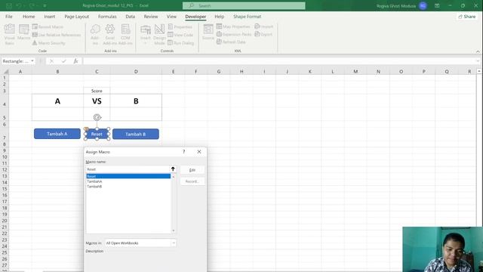This screenshot has width=483, height=272.
Task: Switch to the Data tab
Action: pyautogui.click(x=131, y=17)
